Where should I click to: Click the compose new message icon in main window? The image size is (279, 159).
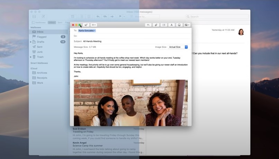43,17
